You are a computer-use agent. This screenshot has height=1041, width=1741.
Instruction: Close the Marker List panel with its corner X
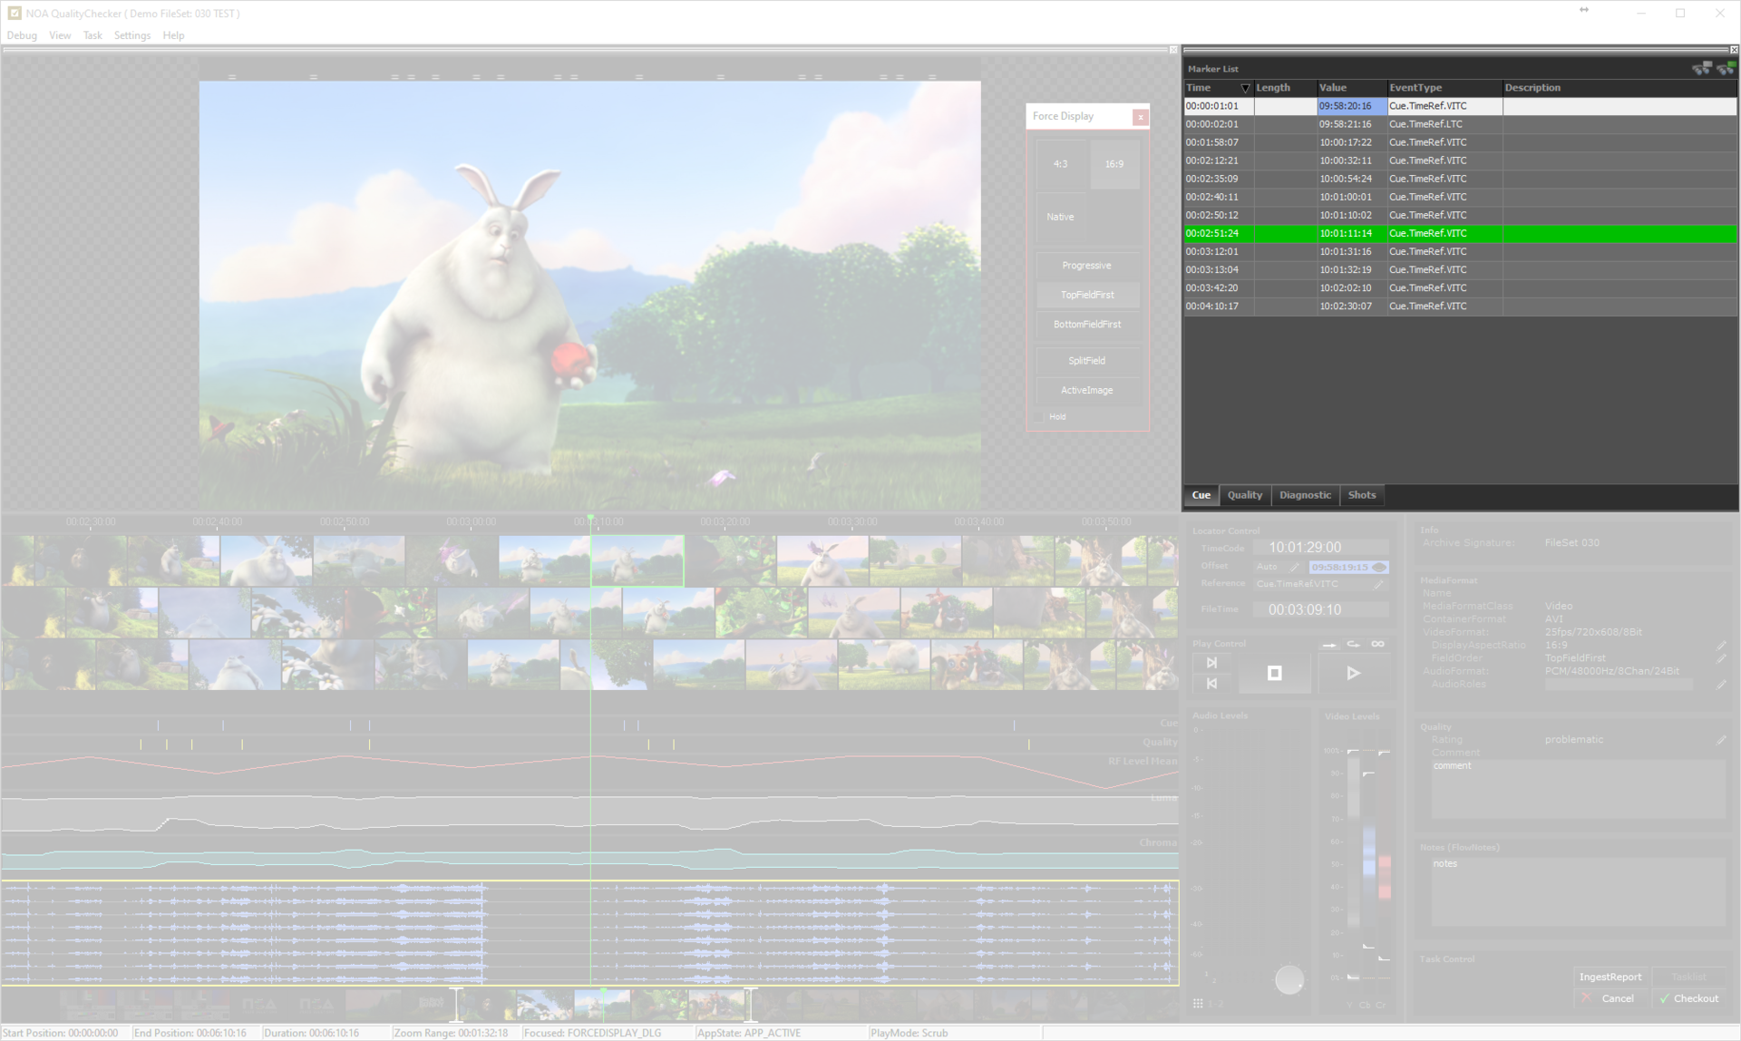coord(1734,50)
